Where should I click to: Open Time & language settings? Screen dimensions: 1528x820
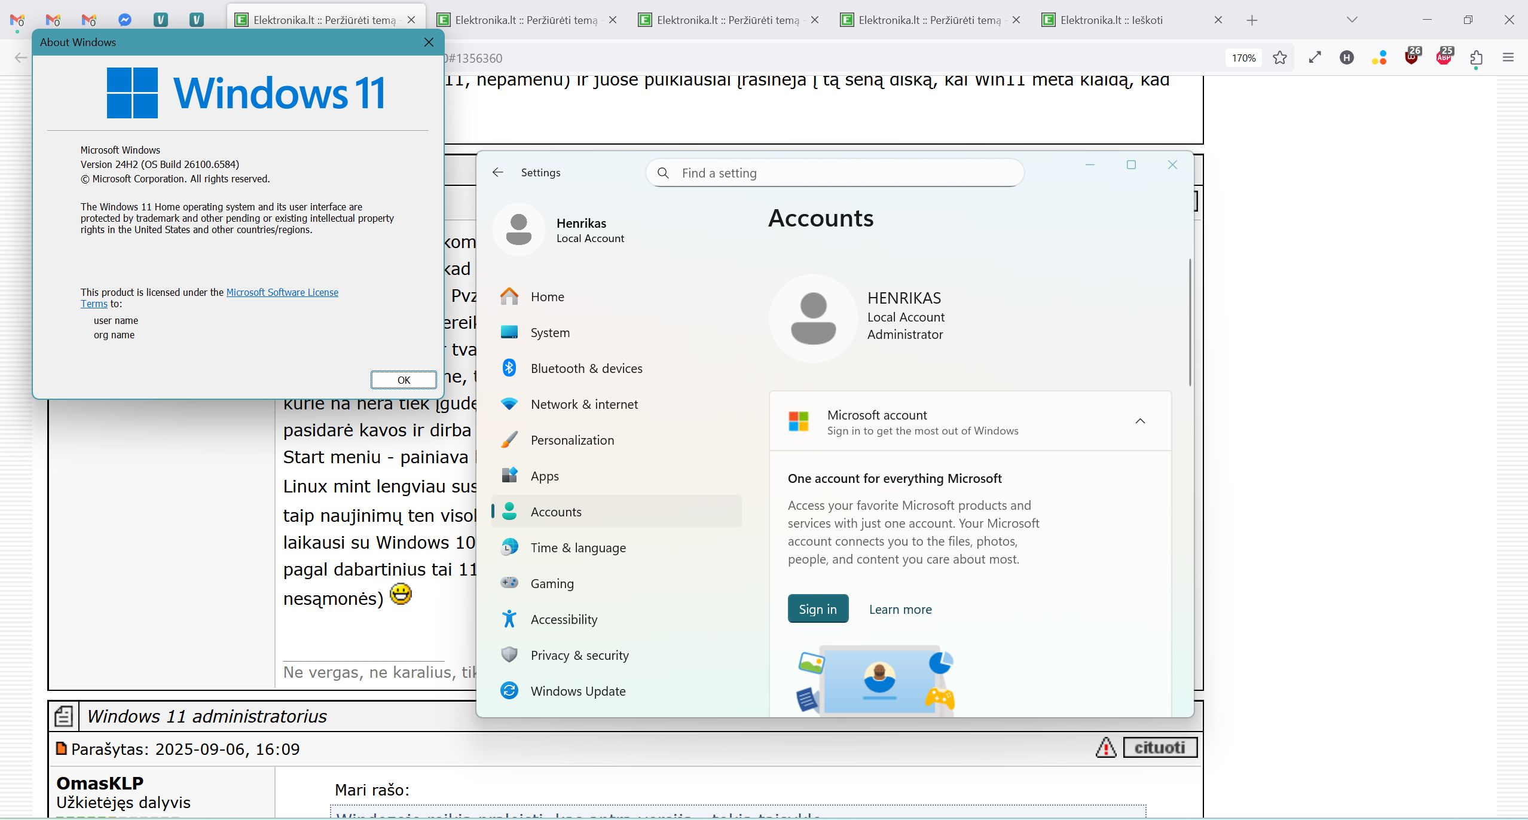point(616,547)
